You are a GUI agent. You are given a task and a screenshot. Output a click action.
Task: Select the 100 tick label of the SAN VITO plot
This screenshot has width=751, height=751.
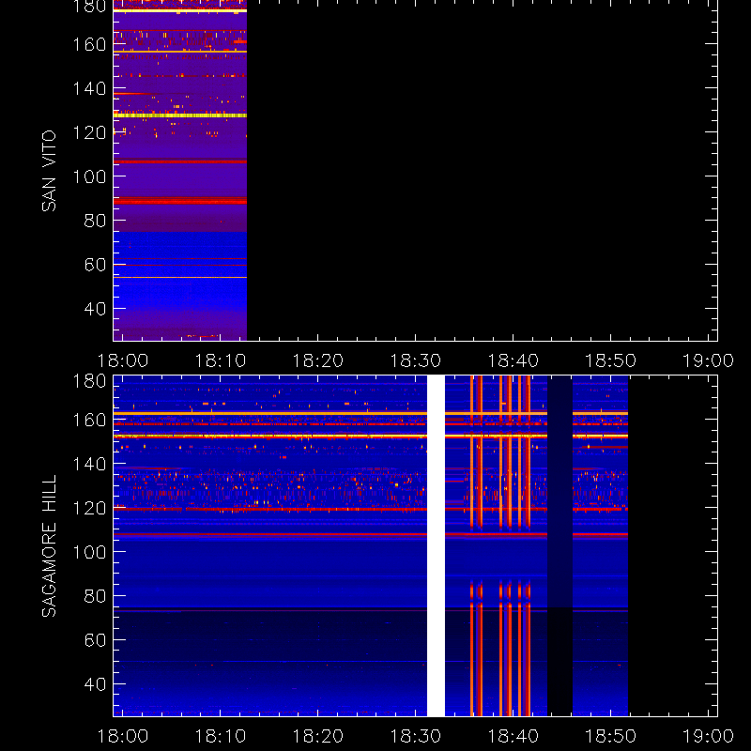point(89,176)
